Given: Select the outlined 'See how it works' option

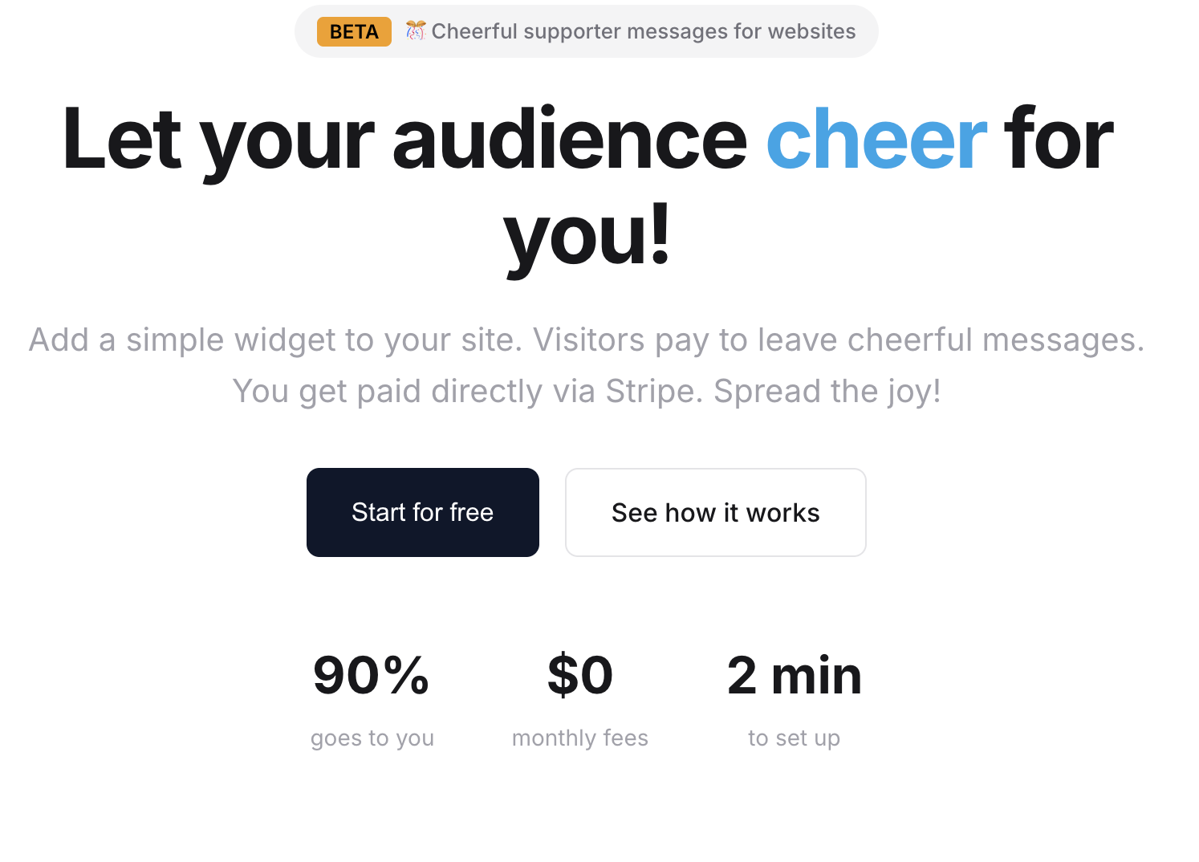Looking at the screenshot, I should 715,512.
